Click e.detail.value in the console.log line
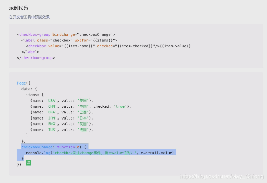 156,153
